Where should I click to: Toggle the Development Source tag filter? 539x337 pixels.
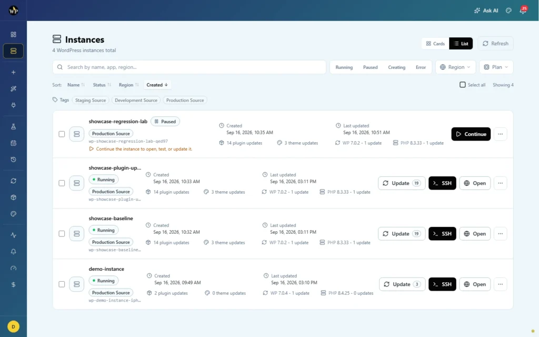tap(136, 101)
